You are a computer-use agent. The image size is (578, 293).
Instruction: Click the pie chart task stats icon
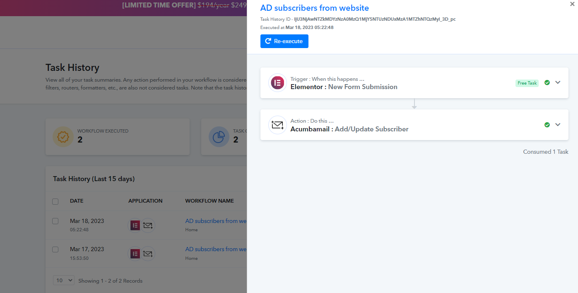click(x=219, y=137)
